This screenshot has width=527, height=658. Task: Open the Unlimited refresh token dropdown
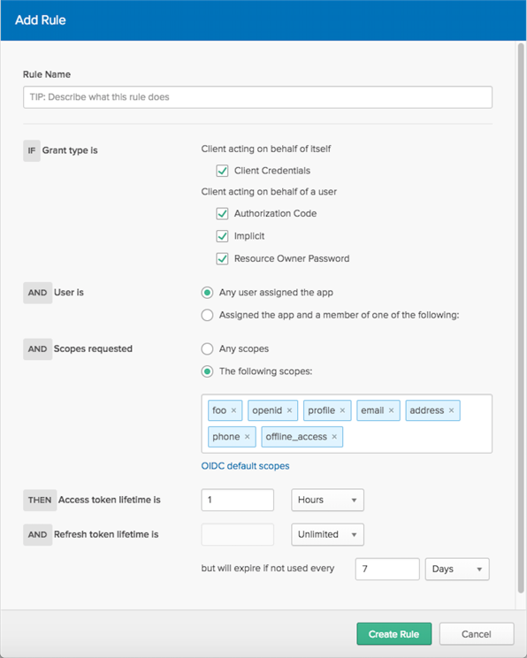(327, 534)
